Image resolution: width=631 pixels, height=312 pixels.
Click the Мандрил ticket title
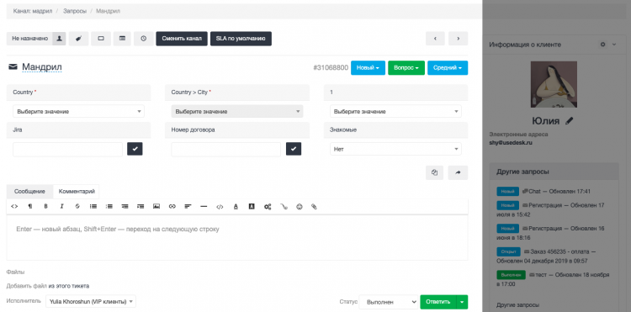tap(42, 66)
